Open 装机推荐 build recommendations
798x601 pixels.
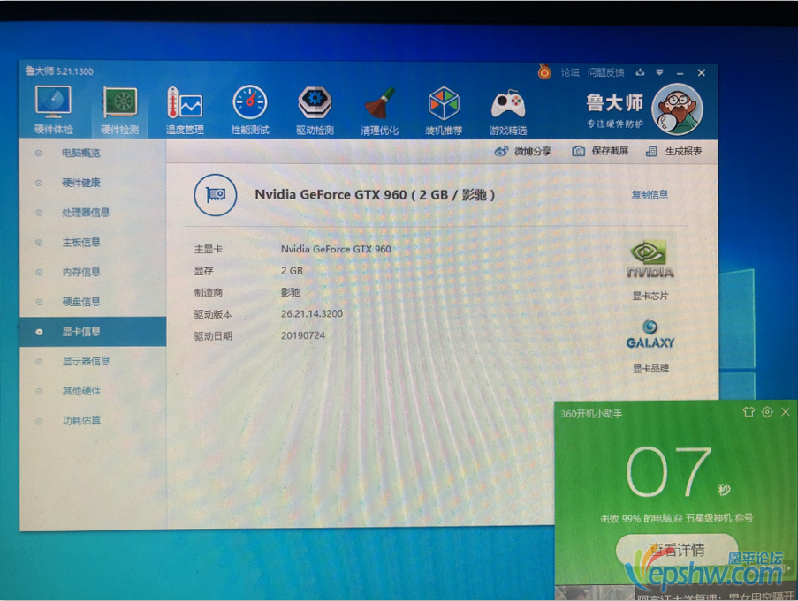444,109
